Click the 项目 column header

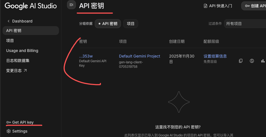[x=123, y=41]
